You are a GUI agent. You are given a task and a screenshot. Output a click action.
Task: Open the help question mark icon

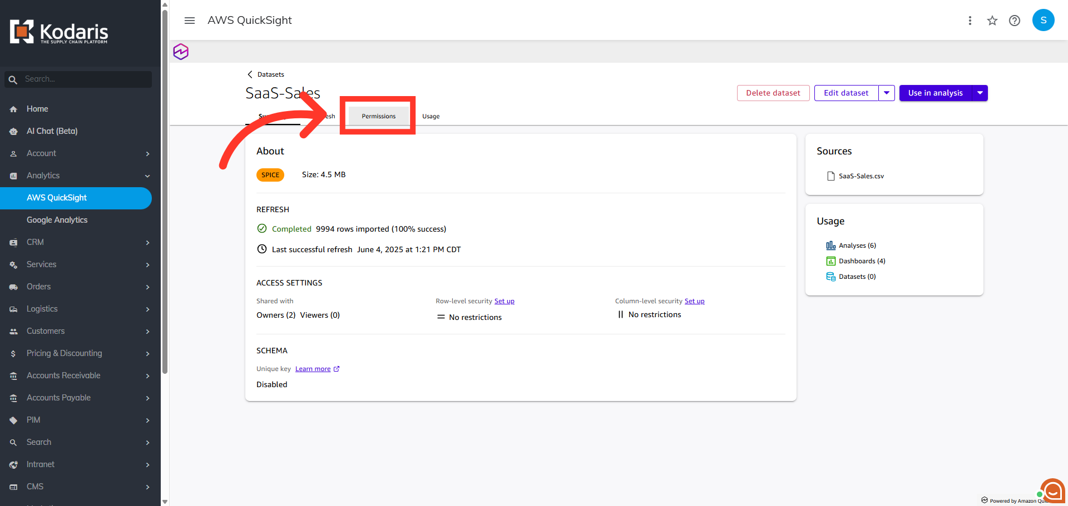pyautogui.click(x=1015, y=21)
